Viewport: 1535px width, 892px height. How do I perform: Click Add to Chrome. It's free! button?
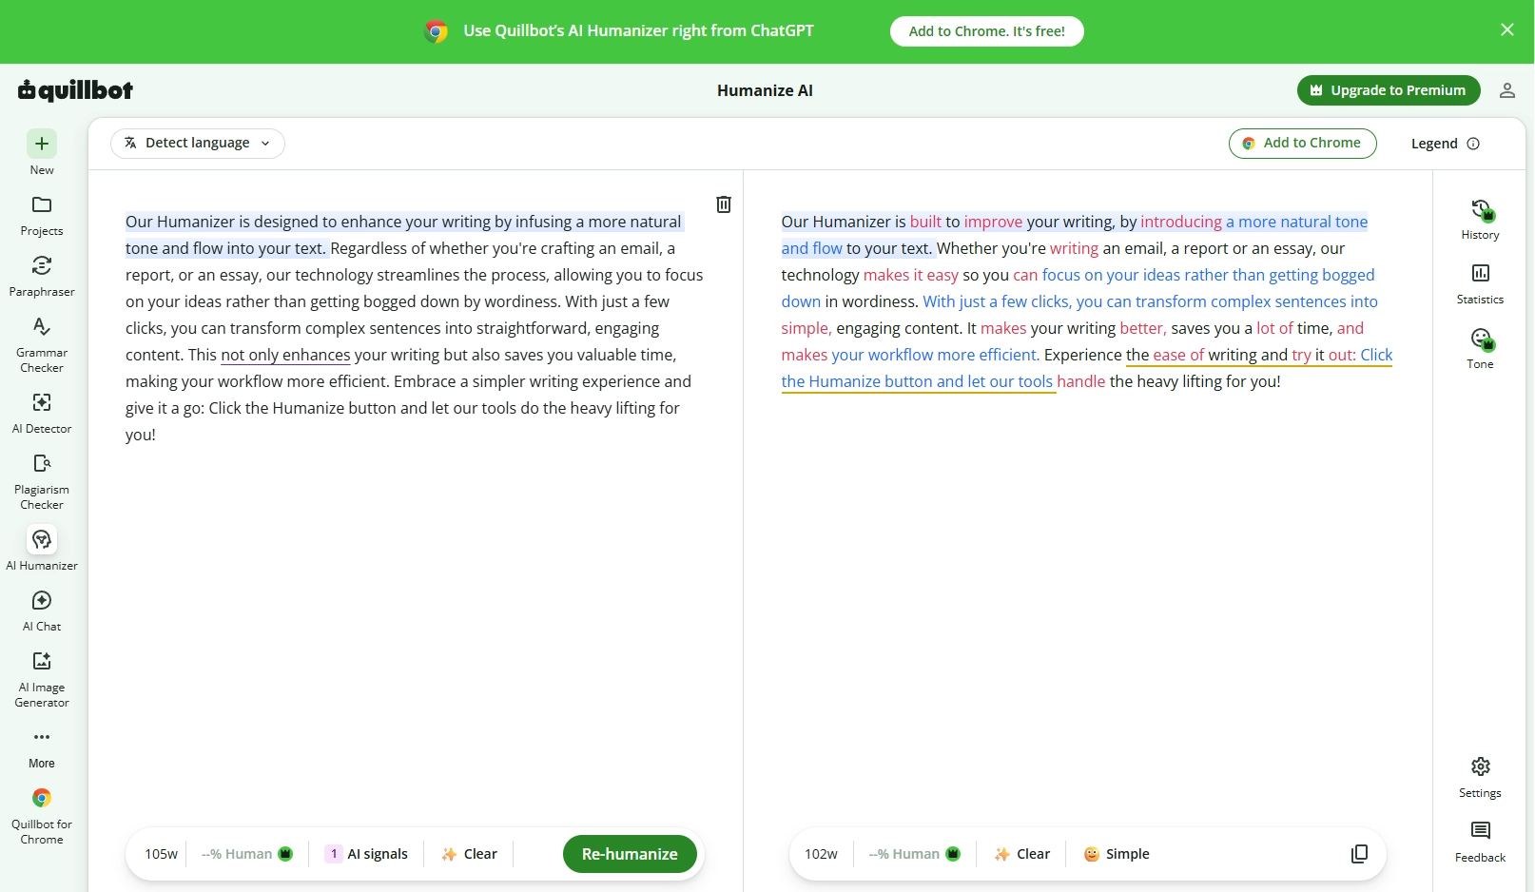986,31
